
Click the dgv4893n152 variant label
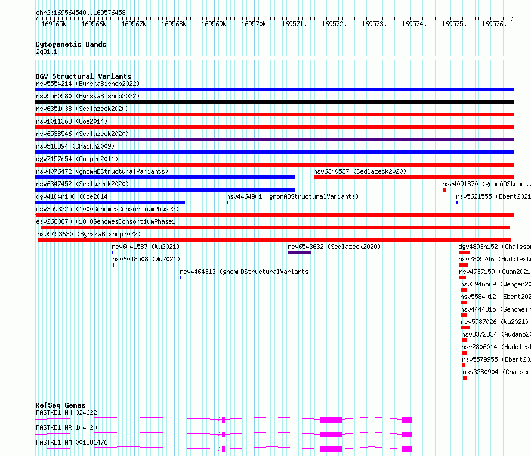pyautogui.click(x=495, y=247)
